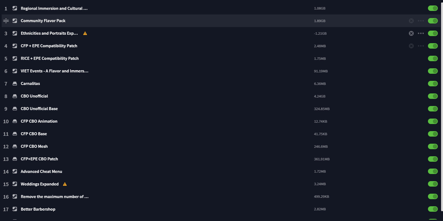Open three-dot menu for Community Flavor Pack
443x221 pixels.
pos(421,21)
